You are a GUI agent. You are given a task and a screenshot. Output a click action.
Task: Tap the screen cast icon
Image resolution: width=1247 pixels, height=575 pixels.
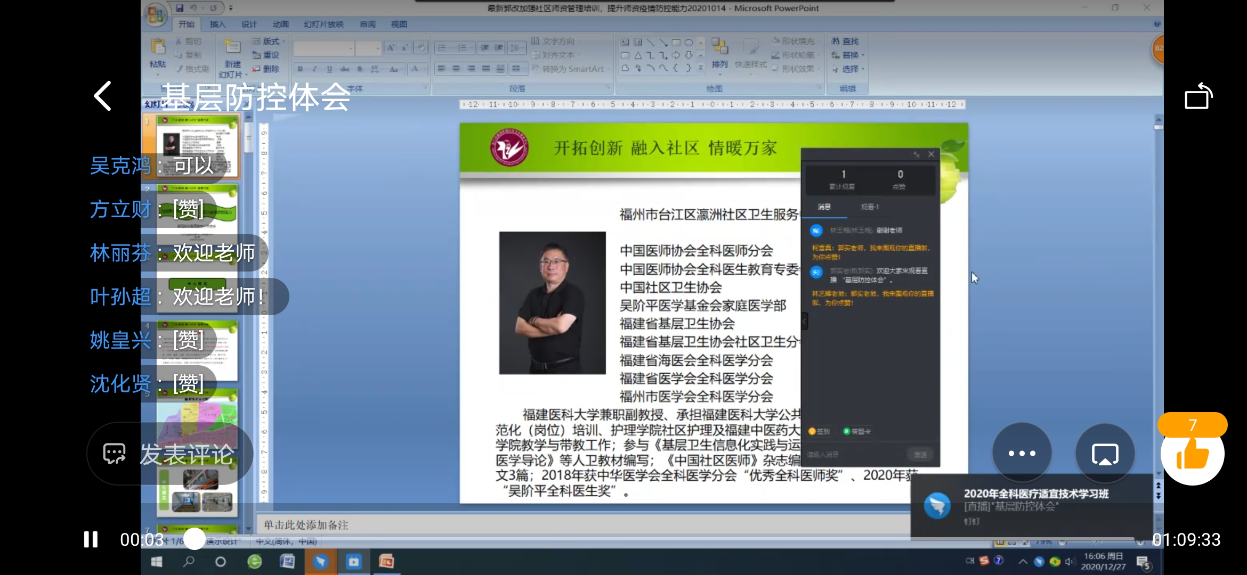[x=1105, y=454]
